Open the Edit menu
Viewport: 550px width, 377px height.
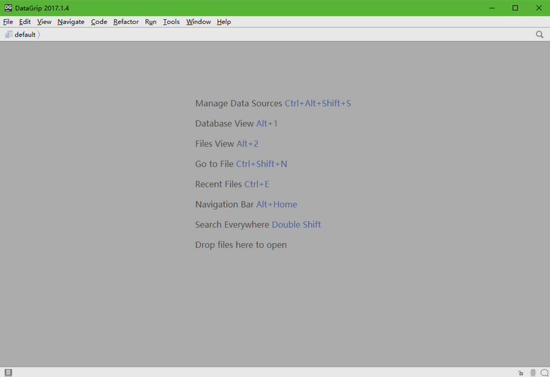tap(25, 22)
